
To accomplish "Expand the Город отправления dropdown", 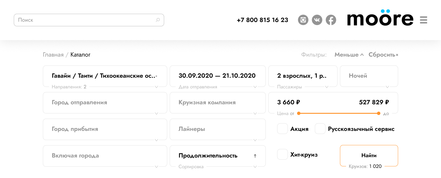I will [x=105, y=103].
